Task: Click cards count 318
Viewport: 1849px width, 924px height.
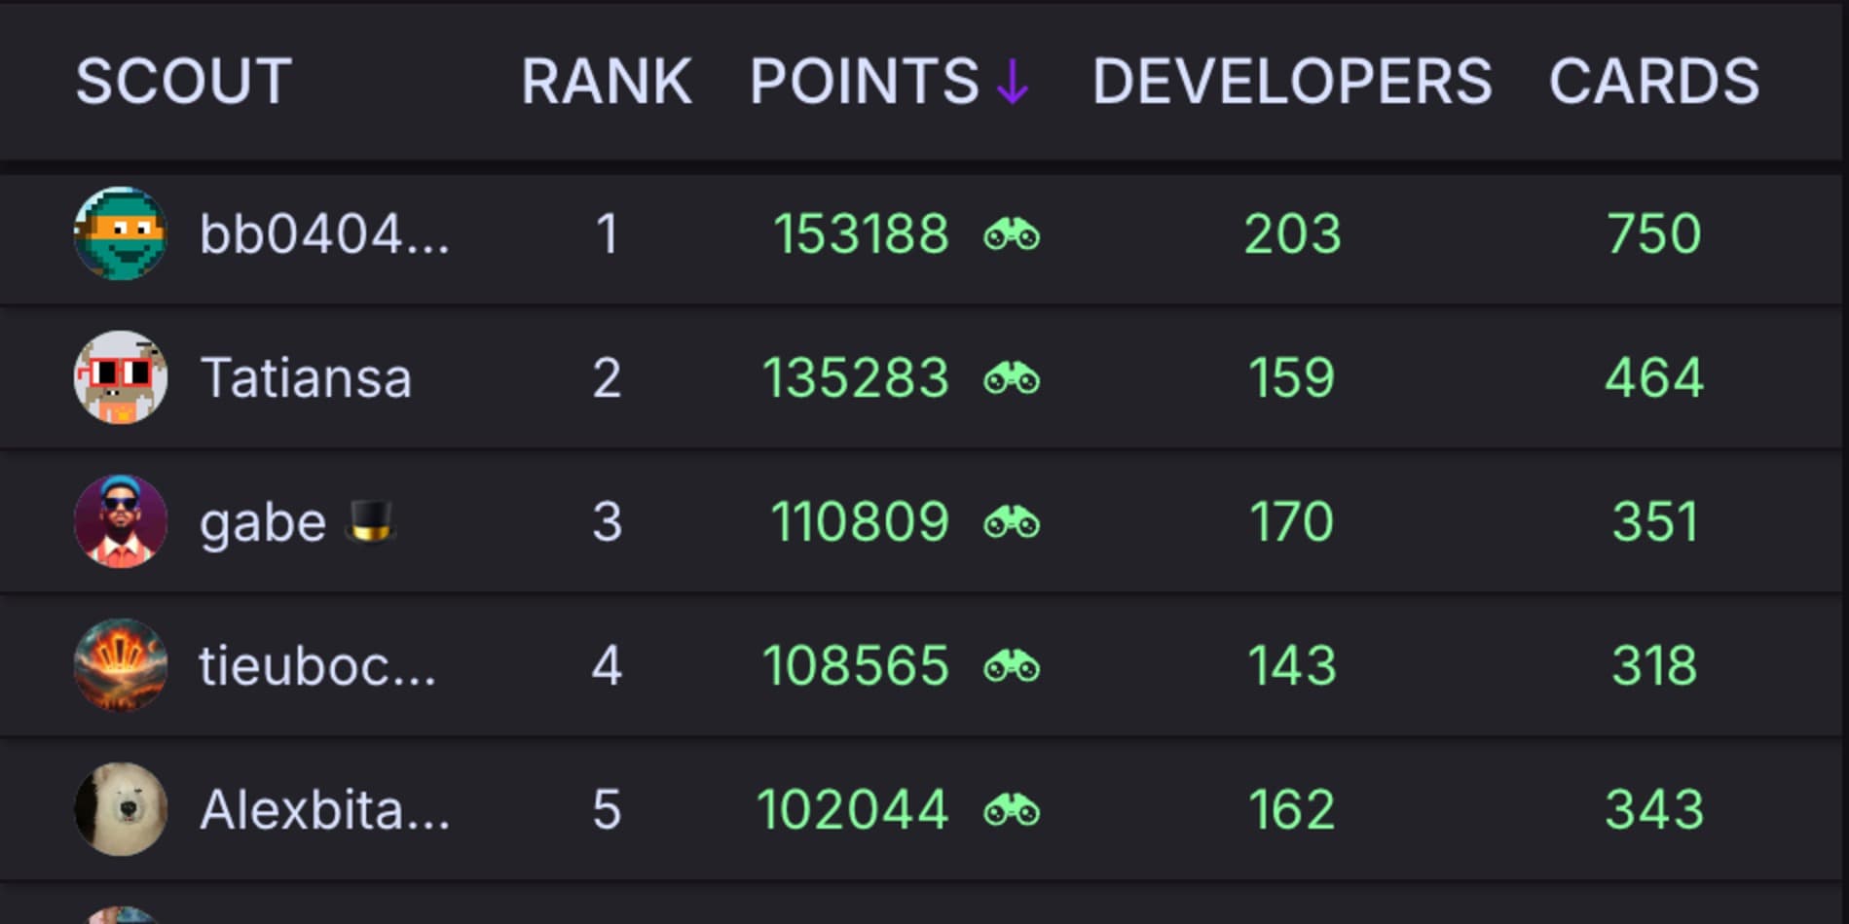Action: pos(1654,666)
